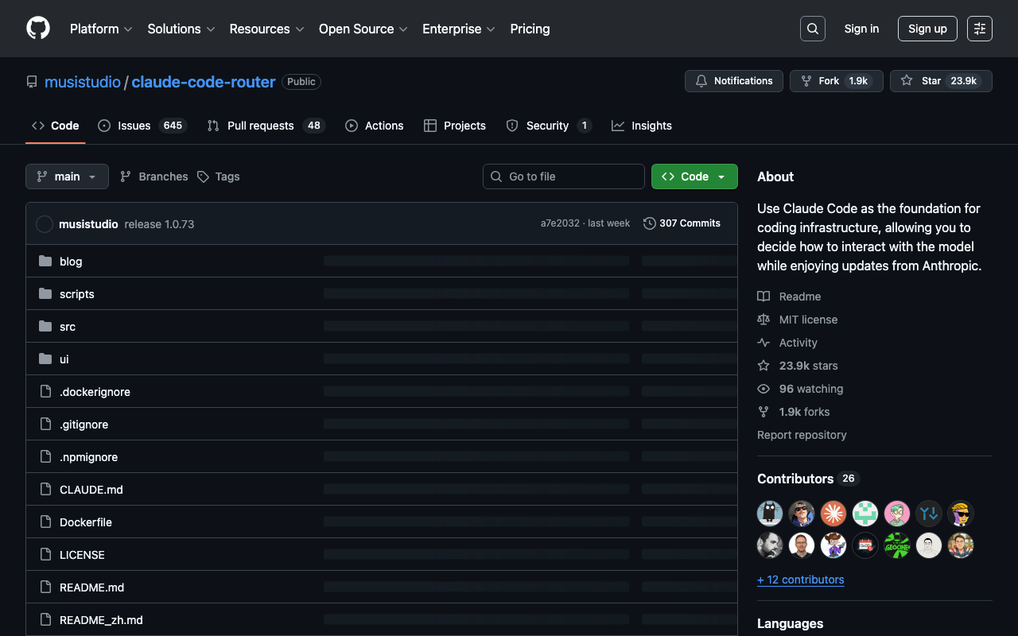Open the Solutions menu
Viewport: 1018px width, 636px height.
[181, 29]
